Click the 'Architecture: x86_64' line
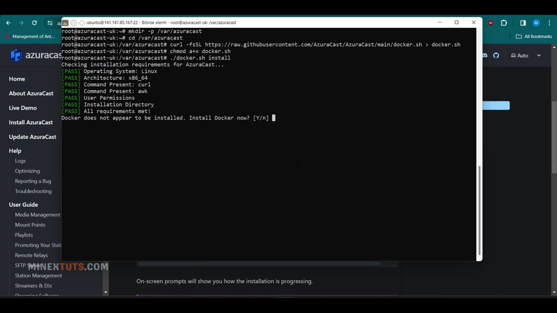The image size is (557, 313). (x=104, y=78)
